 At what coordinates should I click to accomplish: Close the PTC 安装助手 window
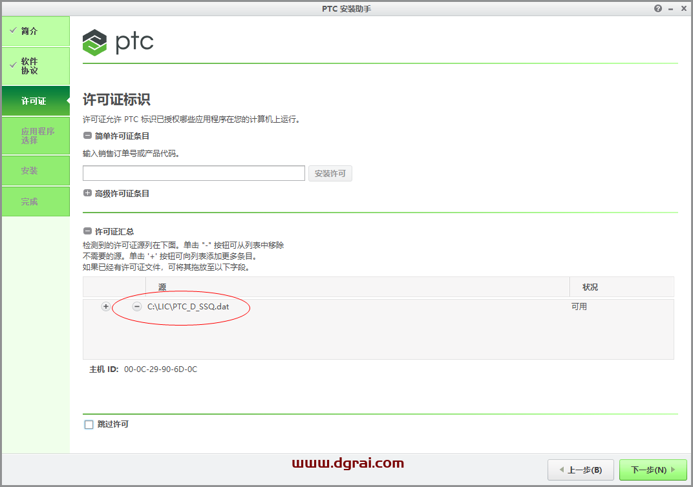[683, 8]
